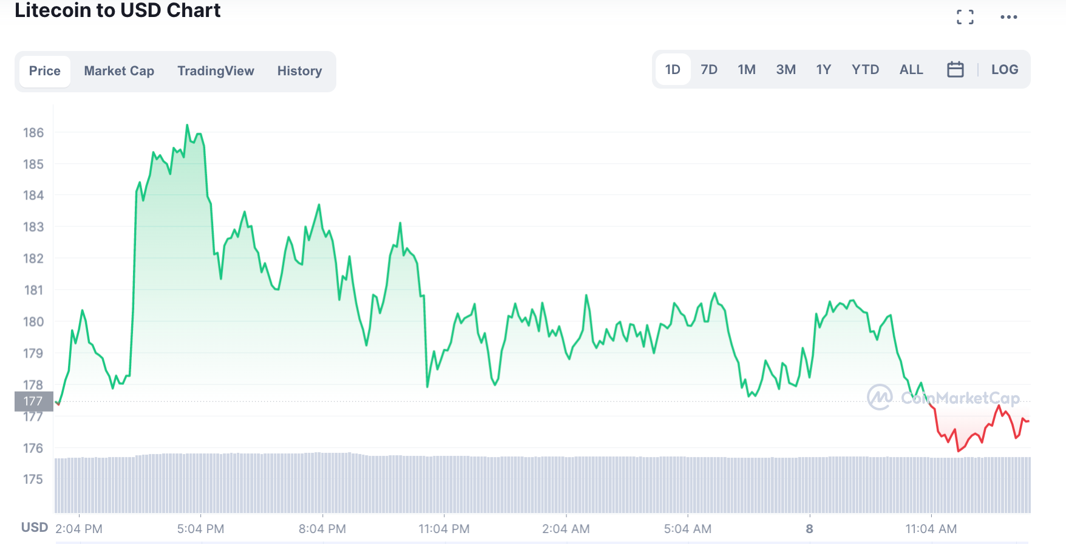Click the 8:04 PM time label
This screenshot has height=544, width=1066.
coord(322,529)
